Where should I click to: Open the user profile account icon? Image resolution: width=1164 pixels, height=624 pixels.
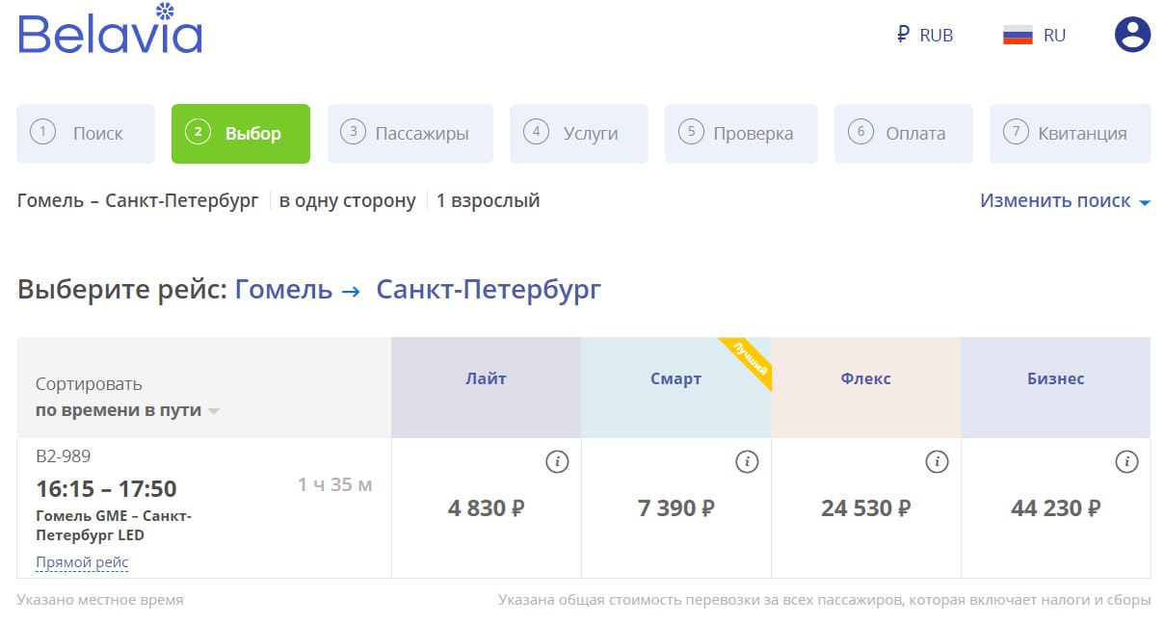[1132, 35]
